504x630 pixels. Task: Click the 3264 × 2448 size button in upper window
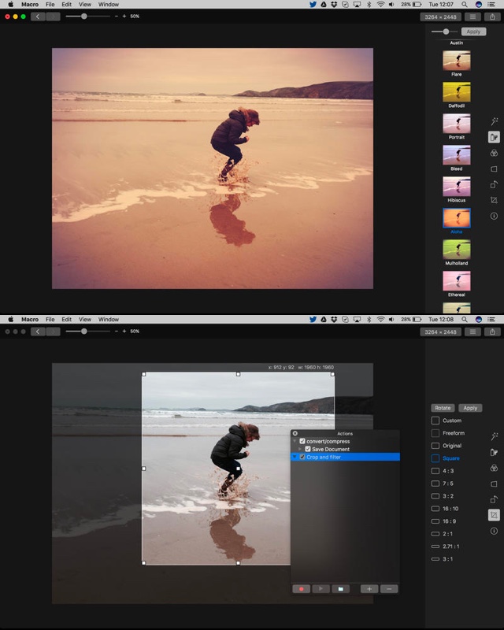(440, 17)
